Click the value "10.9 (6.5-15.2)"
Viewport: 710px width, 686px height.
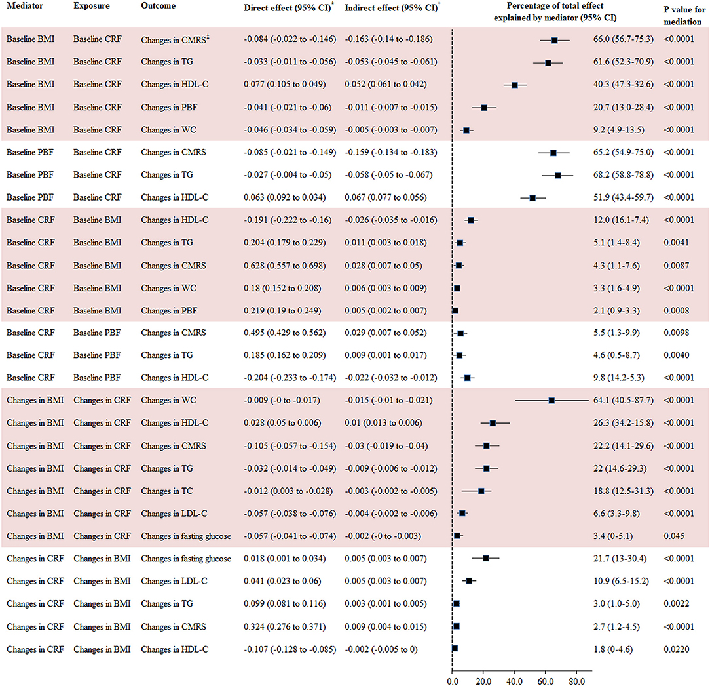coord(621,581)
